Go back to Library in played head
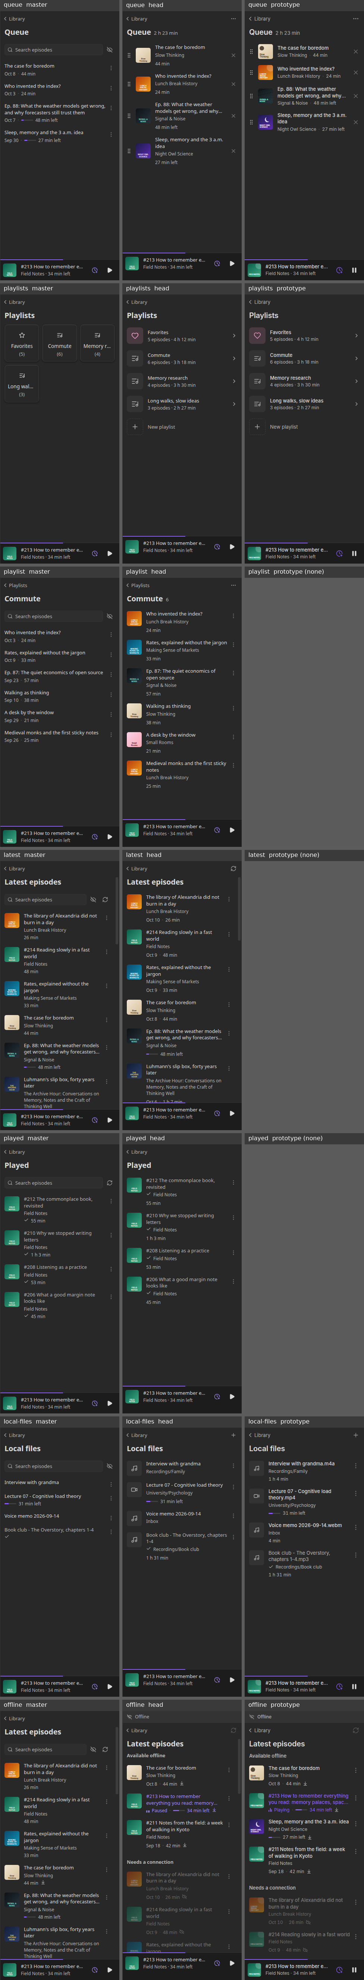This screenshot has height=1980, width=364. click(x=138, y=1152)
